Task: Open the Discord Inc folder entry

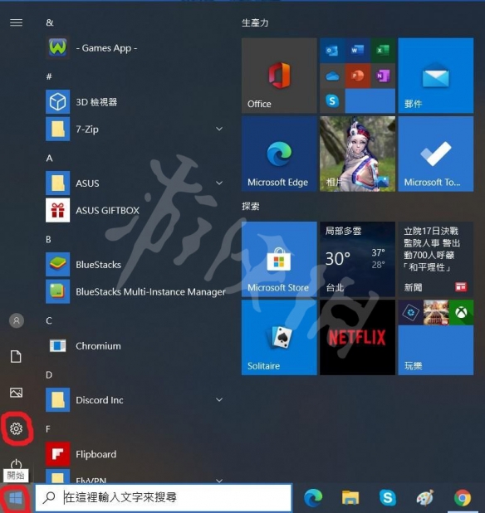Action: point(136,400)
